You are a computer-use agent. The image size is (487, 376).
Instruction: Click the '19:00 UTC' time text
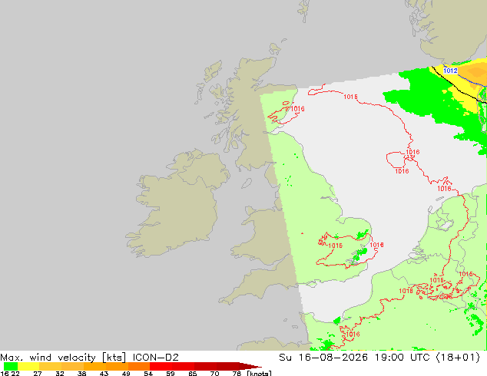(x=402, y=358)
